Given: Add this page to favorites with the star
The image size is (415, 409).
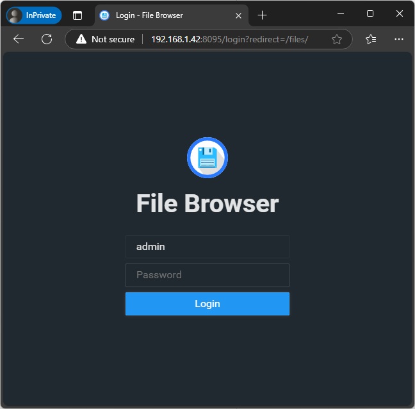Looking at the screenshot, I should (x=337, y=39).
